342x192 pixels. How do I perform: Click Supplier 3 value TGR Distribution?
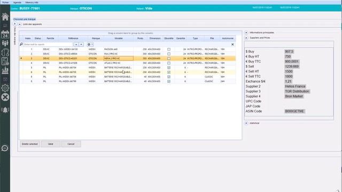coord(297,91)
